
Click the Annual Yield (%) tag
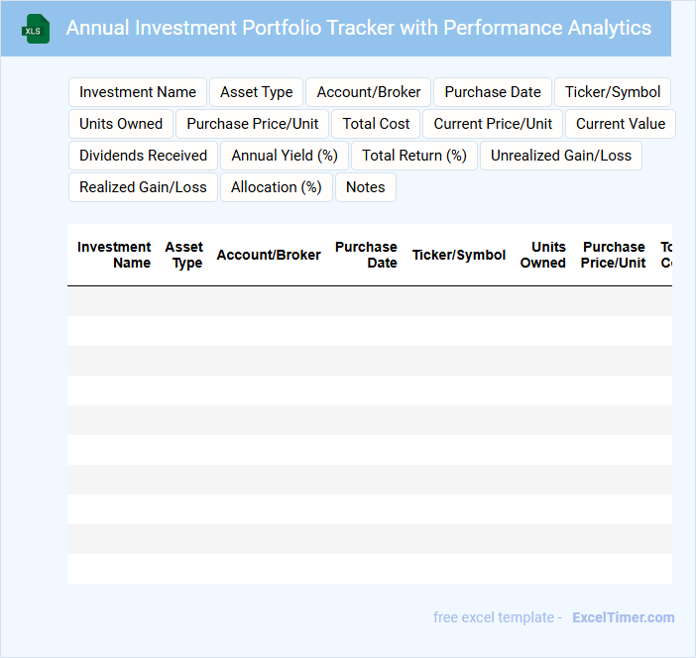coord(285,156)
